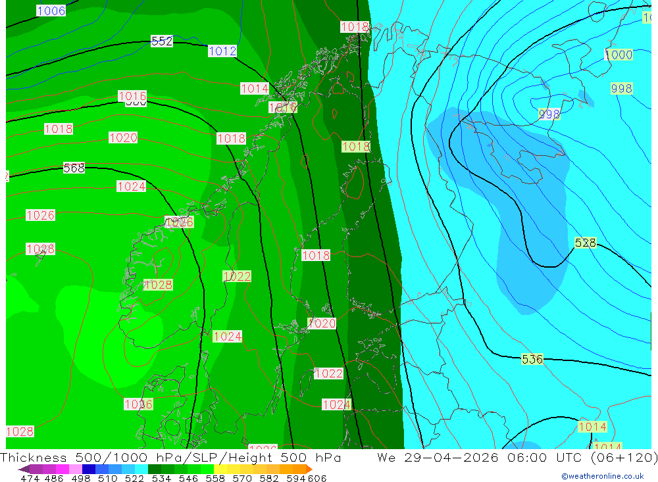Viewport: 658px width, 482px height.
Task: Click the '498' legend value
Action: [80, 478]
